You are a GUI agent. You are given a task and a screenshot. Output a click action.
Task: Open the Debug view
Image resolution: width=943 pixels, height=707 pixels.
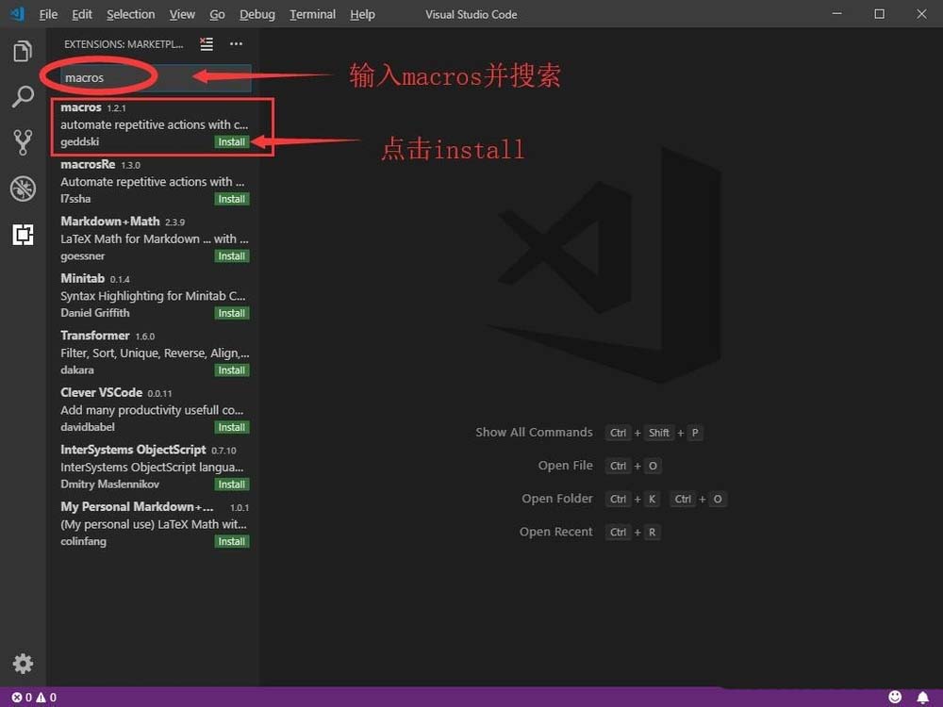pos(23,189)
